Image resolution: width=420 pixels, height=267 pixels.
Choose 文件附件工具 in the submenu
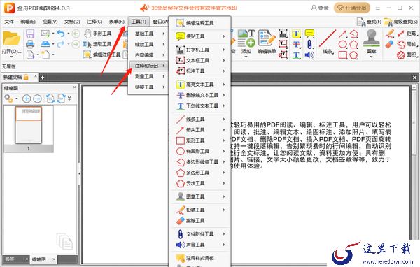199,234
